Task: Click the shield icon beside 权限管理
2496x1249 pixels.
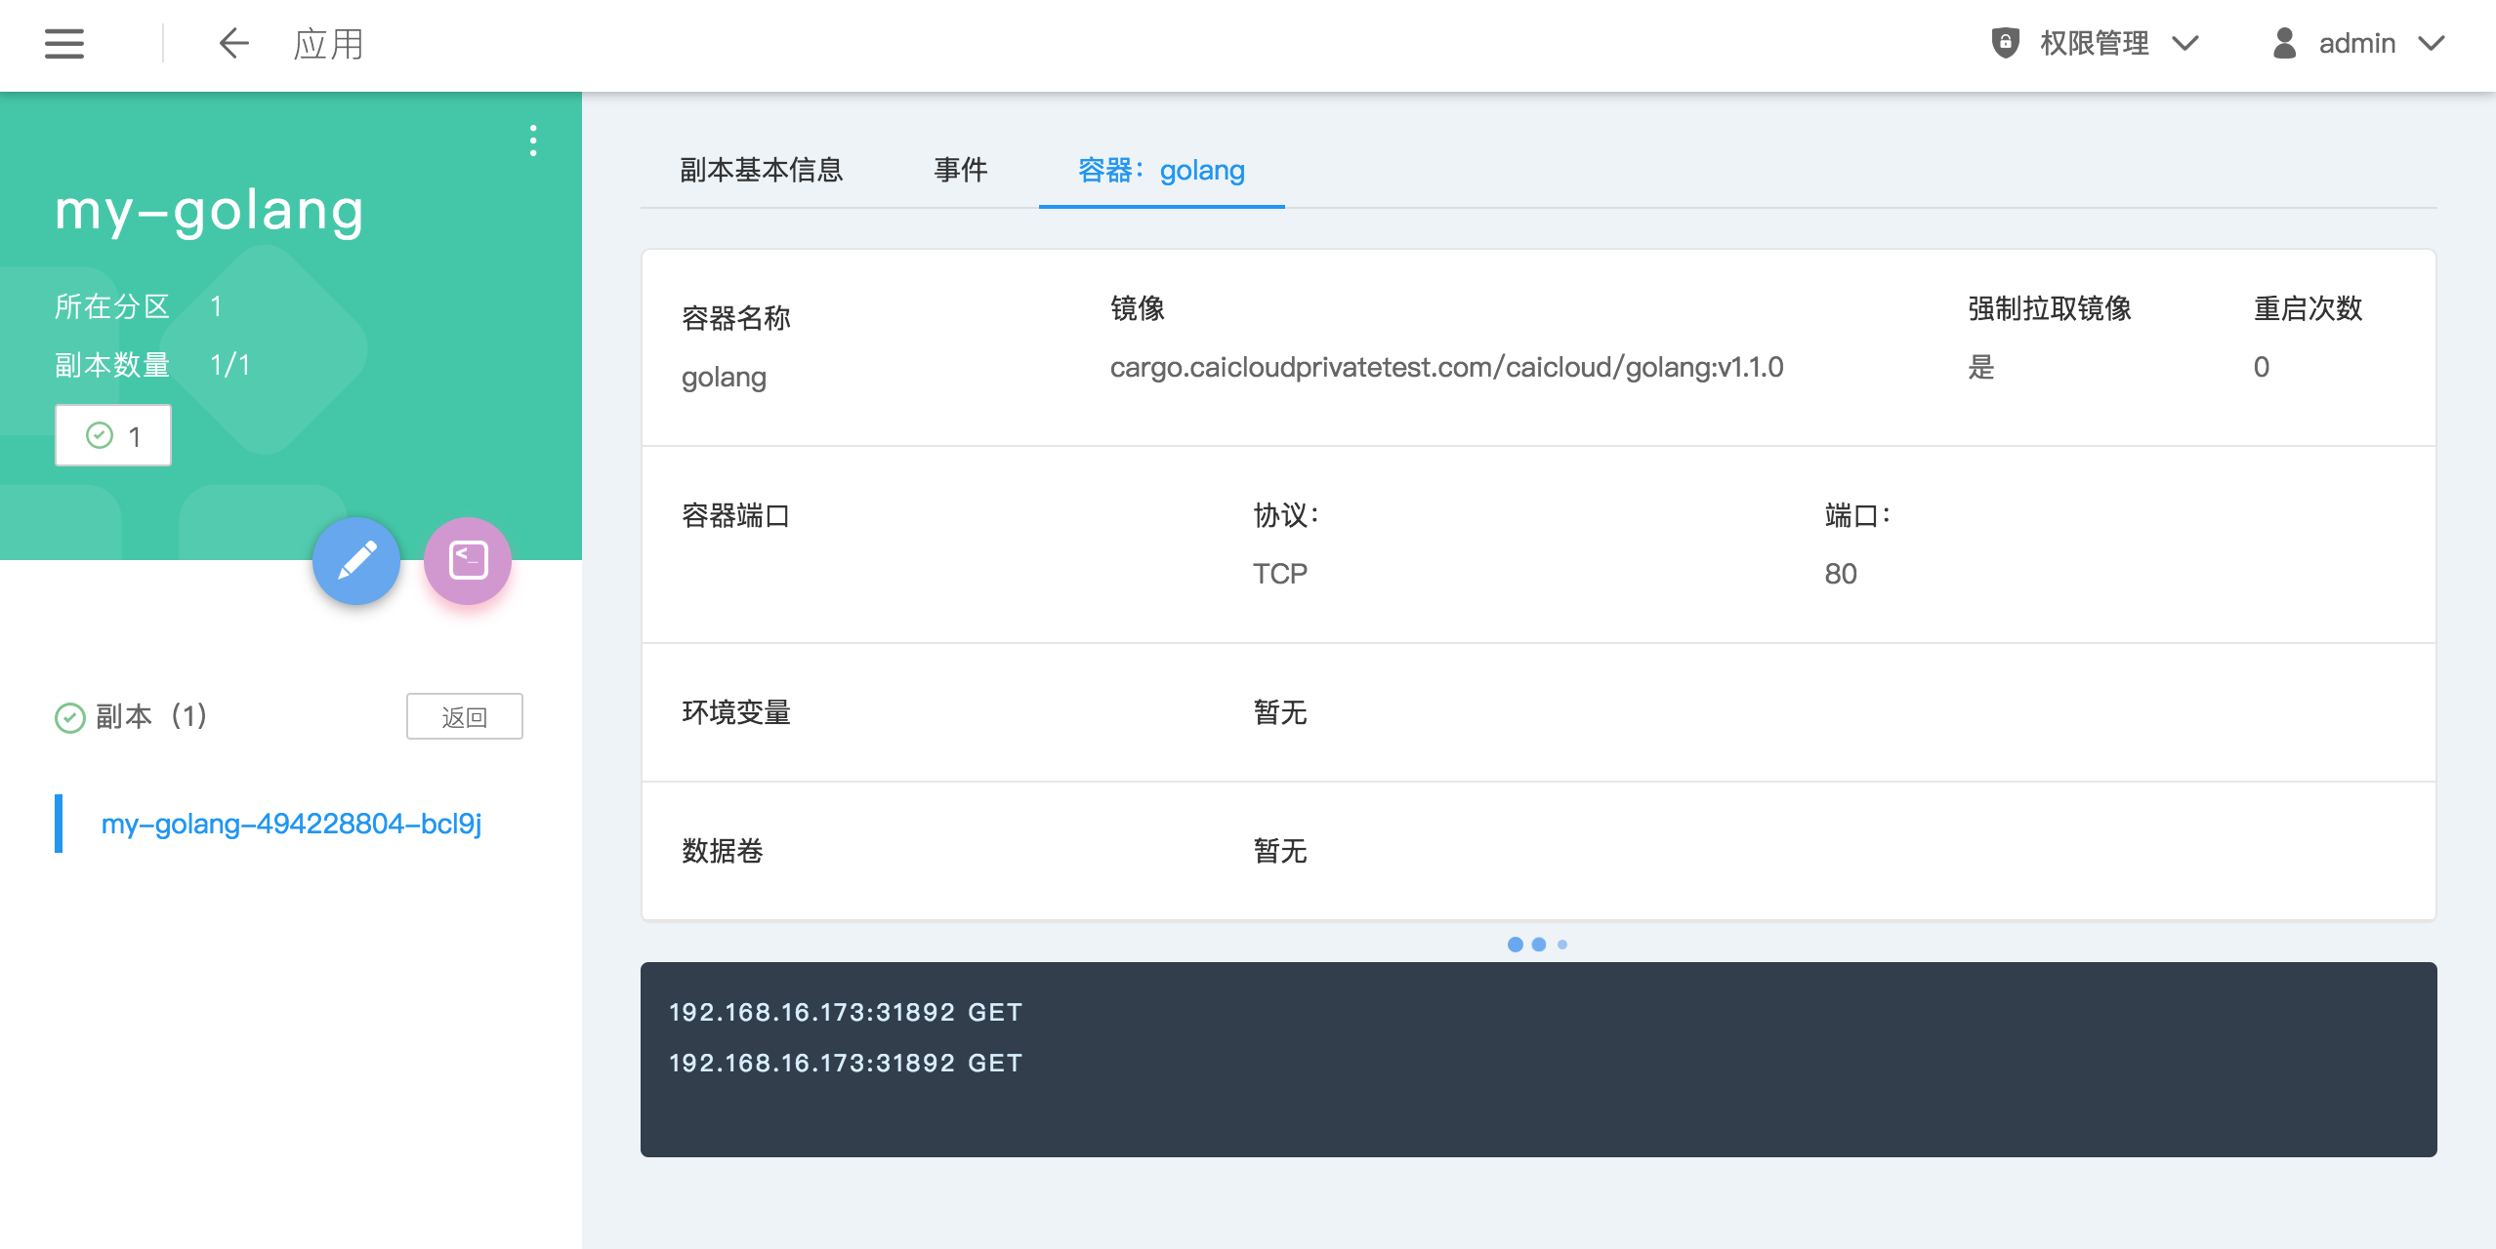Action: click(2005, 43)
